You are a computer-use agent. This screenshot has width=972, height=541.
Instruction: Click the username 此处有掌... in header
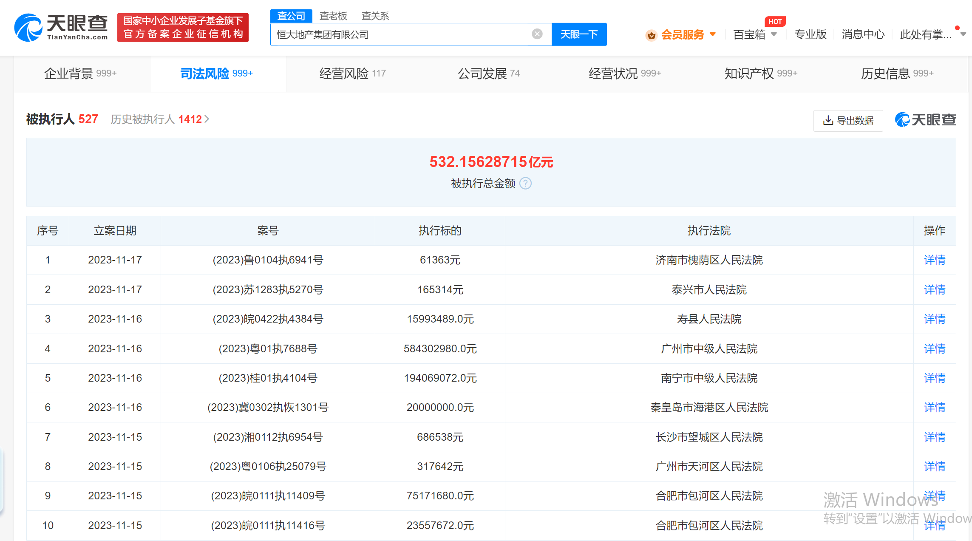pos(926,34)
